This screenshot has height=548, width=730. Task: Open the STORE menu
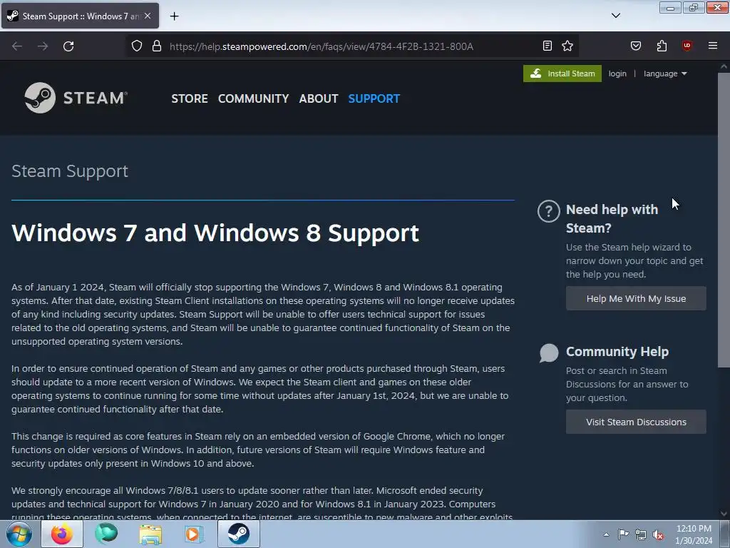pos(190,98)
